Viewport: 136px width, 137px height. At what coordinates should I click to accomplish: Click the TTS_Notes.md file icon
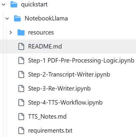pos(21,117)
